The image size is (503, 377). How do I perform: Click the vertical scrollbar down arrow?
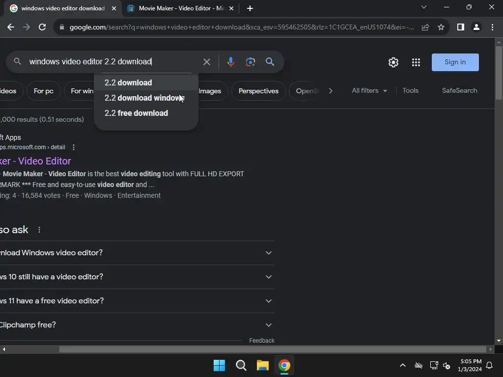click(x=499, y=341)
